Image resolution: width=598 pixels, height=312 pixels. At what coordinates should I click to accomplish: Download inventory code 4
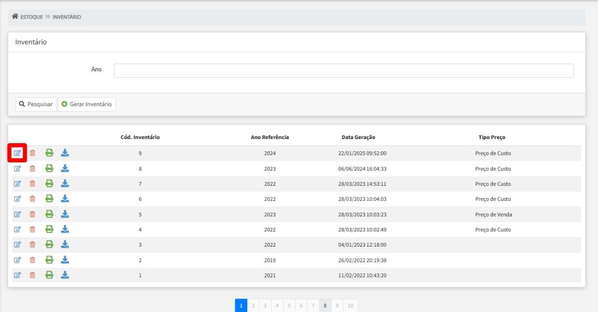coord(65,229)
